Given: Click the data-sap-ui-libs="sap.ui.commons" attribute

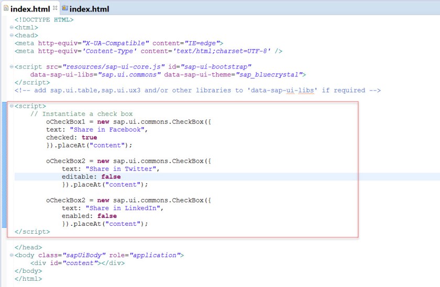Looking at the screenshot, I should 95,74.
